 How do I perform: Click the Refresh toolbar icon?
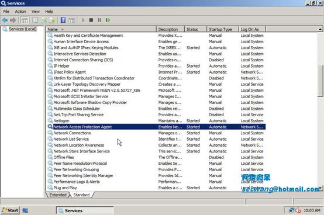(44, 20)
